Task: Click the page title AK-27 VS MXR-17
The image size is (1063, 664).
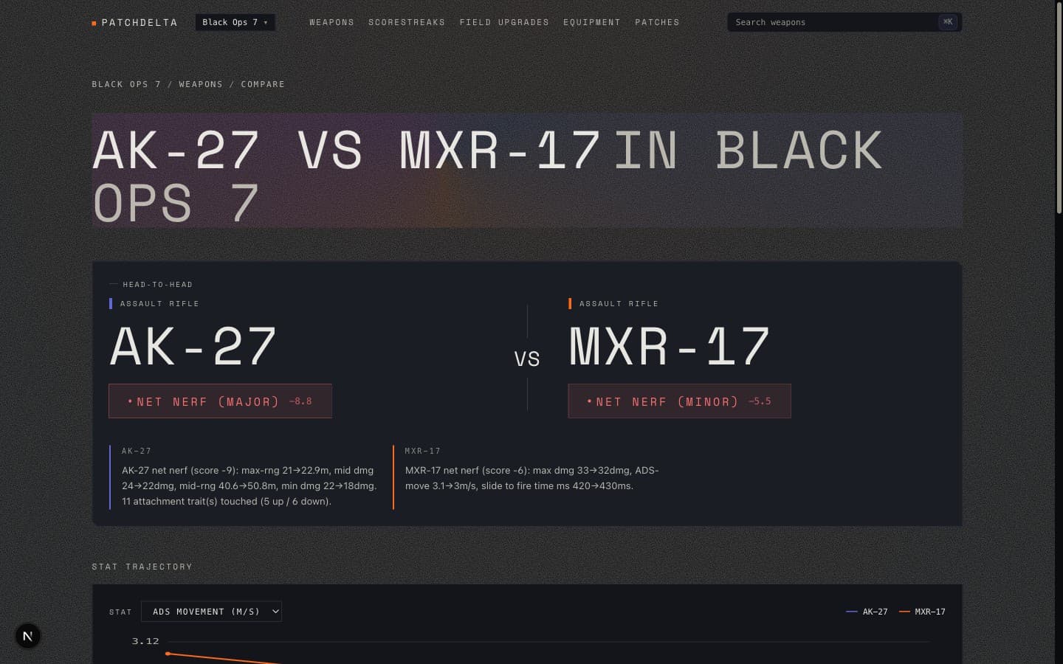Action: 347,151
